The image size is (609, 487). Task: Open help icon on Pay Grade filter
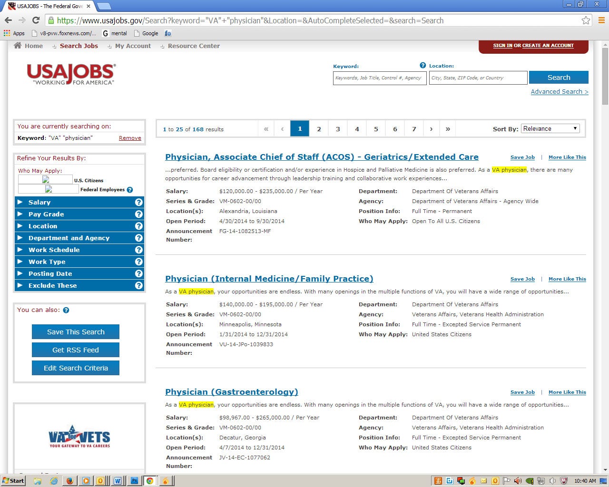[139, 214]
